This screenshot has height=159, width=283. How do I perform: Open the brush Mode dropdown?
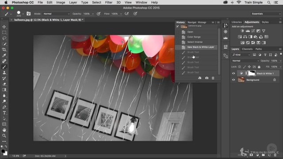tap(56, 14)
